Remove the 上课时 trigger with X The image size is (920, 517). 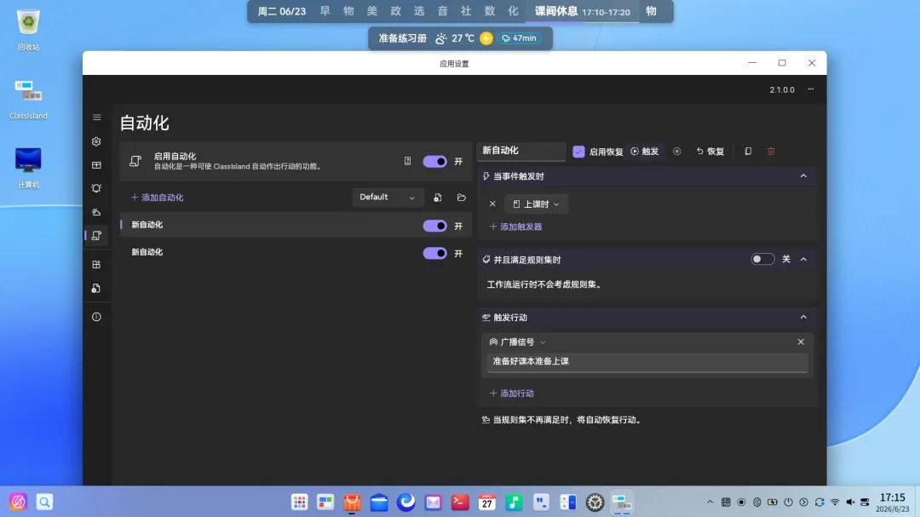pyautogui.click(x=493, y=204)
